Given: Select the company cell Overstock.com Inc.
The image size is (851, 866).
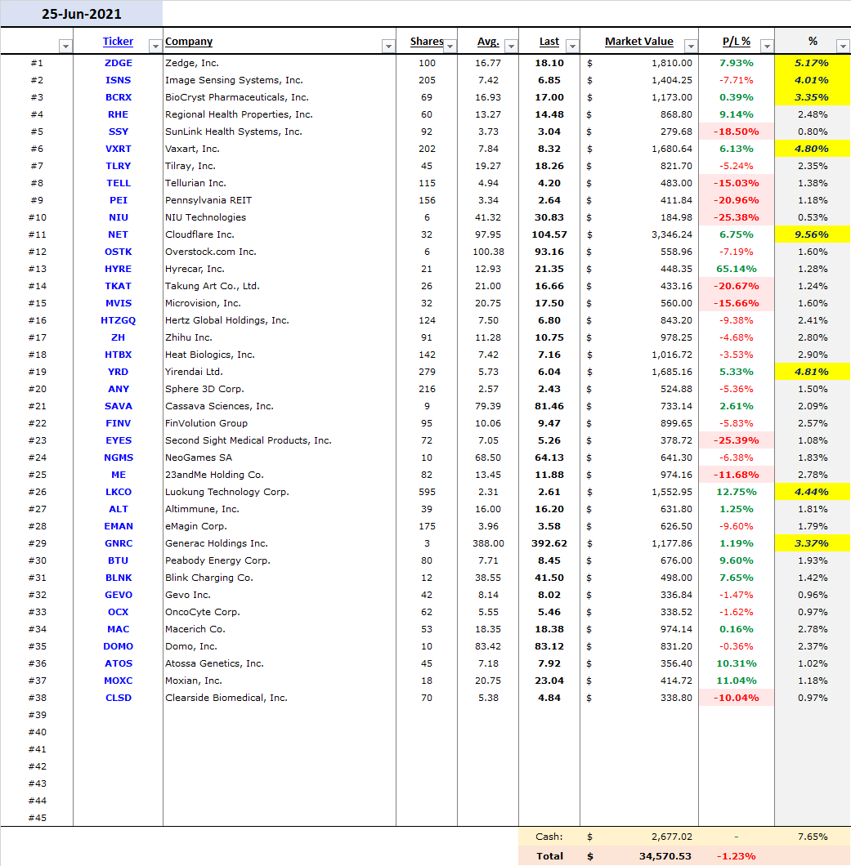Looking at the screenshot, I should (280, 252).
